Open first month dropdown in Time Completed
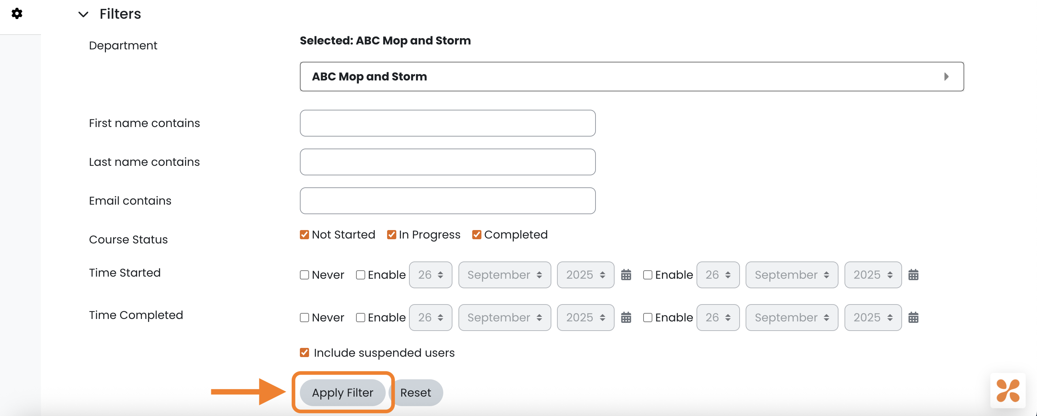 (504, 318)
